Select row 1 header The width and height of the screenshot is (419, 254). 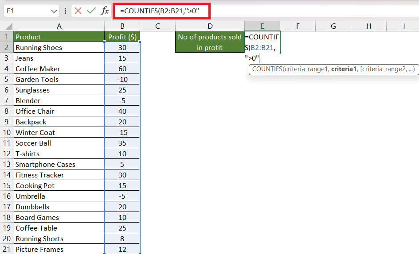[x=7, y=37]
